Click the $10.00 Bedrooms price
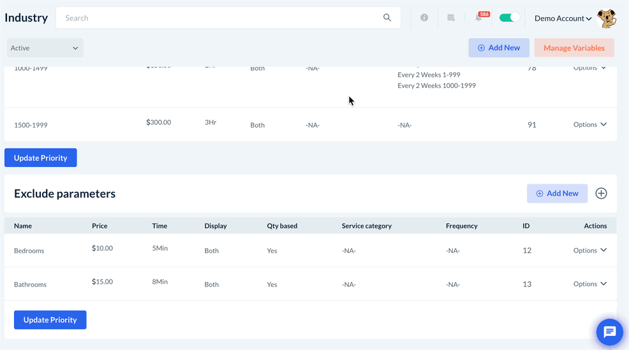 [102, 248]
